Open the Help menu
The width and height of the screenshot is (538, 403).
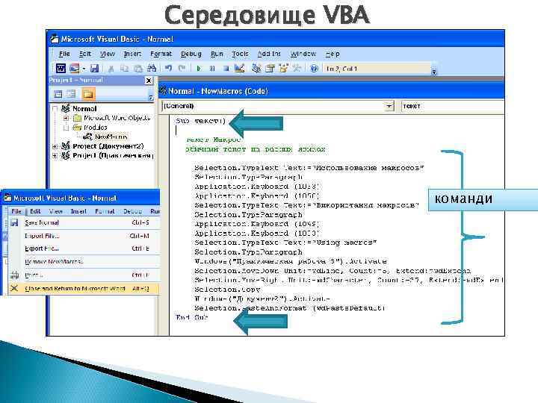(x=332, y=54)
